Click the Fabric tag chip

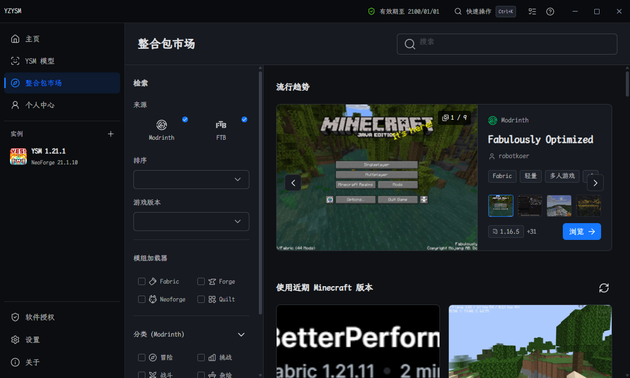pyautogui.click(x=502, y=176)
